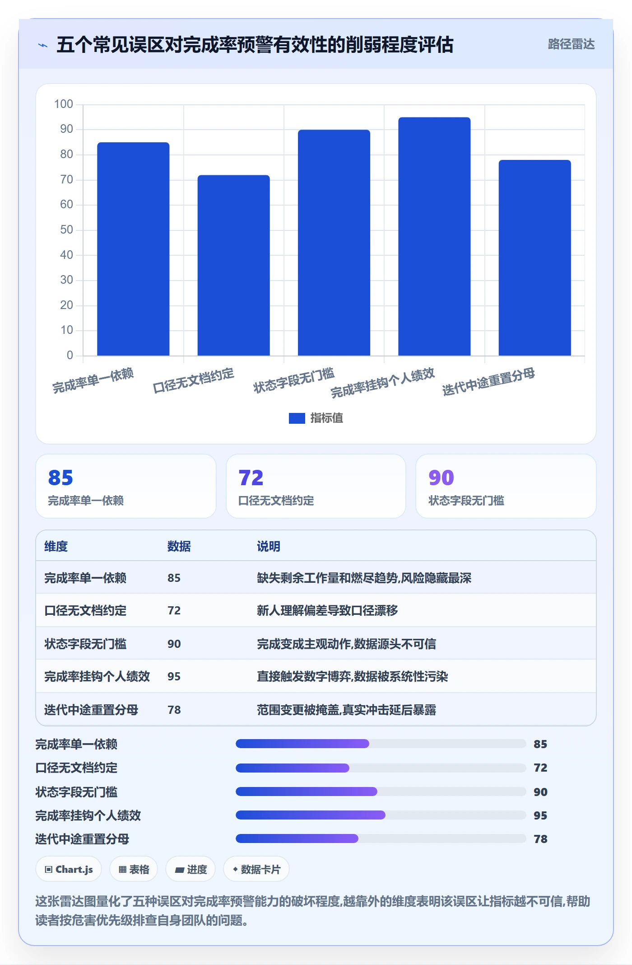The height and width of the screenshot is (965, 632).
Task: Click value 78 in the table's 数据 column
Action: click(174, 710)
